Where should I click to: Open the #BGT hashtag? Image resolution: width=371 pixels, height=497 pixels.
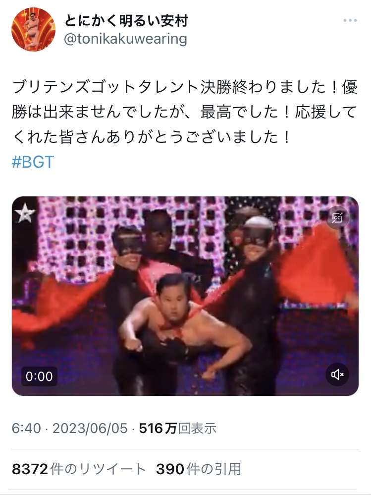coord(33,162)
